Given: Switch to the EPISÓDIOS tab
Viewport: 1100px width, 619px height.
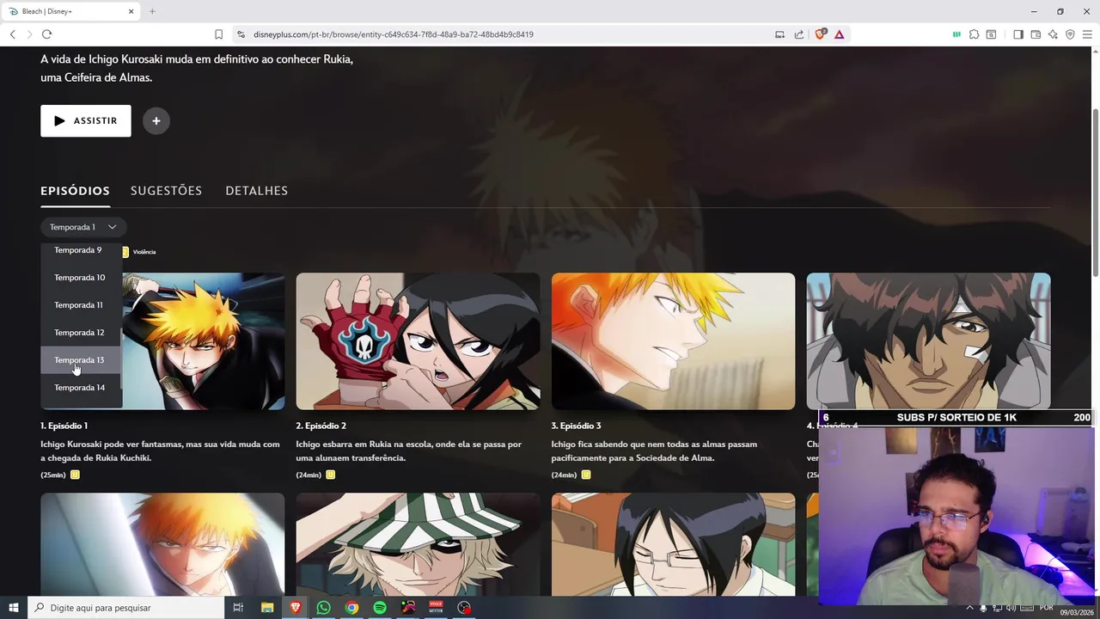Looking at the screenshot, I should tap(75, 191).
